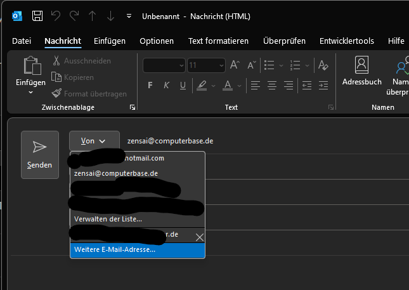Select zensai@computerbase.de in the sender list
The width and height of the screenshot is (409, 290).
click(x=138, y=173)
